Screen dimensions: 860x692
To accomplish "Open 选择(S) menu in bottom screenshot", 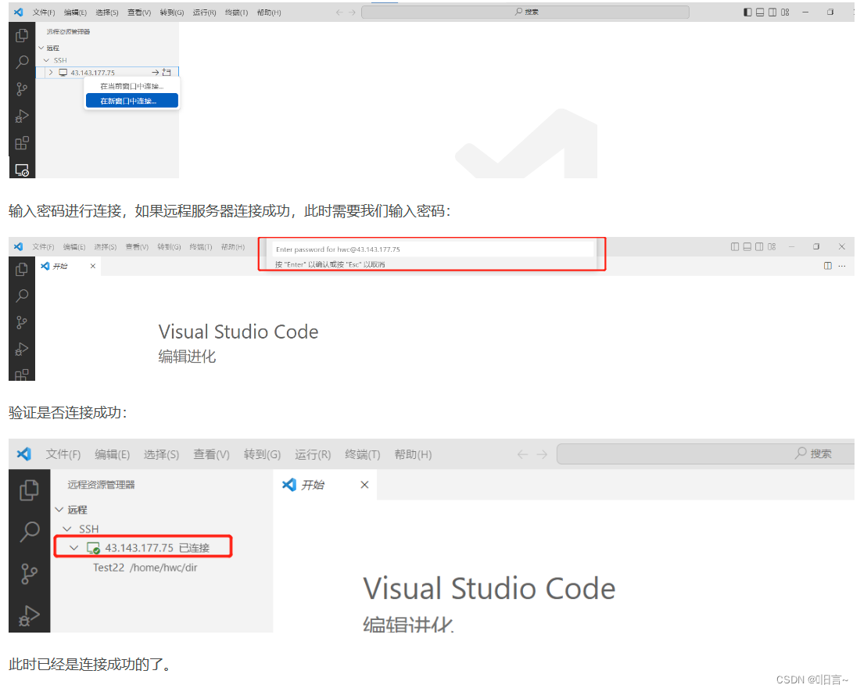I will click(x=161, y=454).
